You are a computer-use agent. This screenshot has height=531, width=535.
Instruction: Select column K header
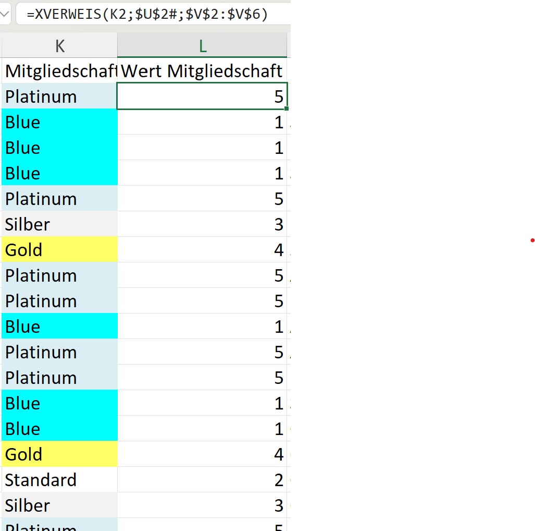[60, 46]
